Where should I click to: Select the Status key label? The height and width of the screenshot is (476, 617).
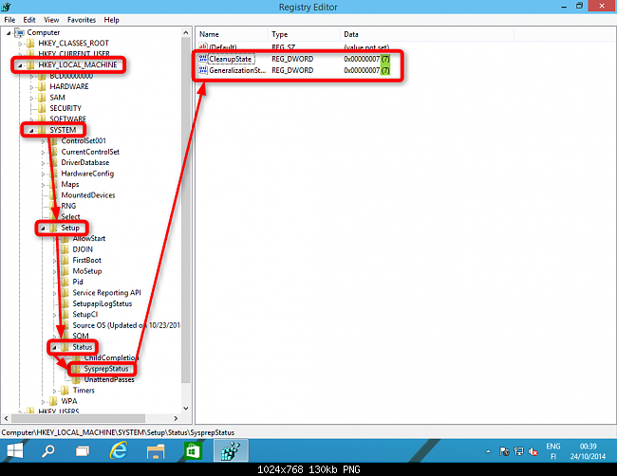83,347
